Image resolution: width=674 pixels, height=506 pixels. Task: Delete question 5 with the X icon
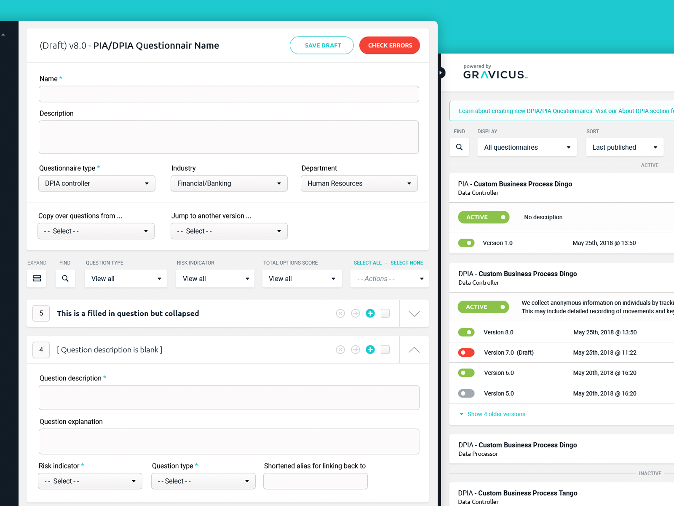coord(340,313)
